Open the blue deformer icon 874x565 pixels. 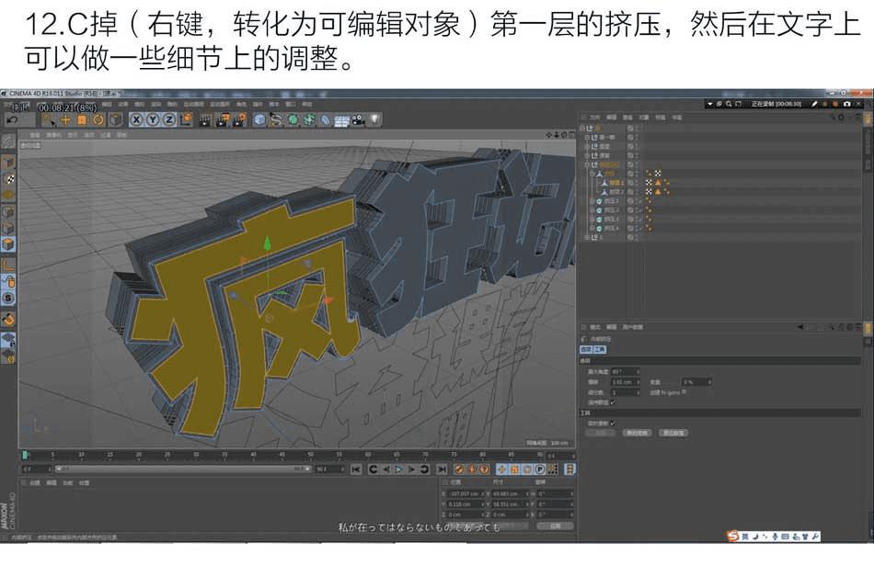click(326, 119)
